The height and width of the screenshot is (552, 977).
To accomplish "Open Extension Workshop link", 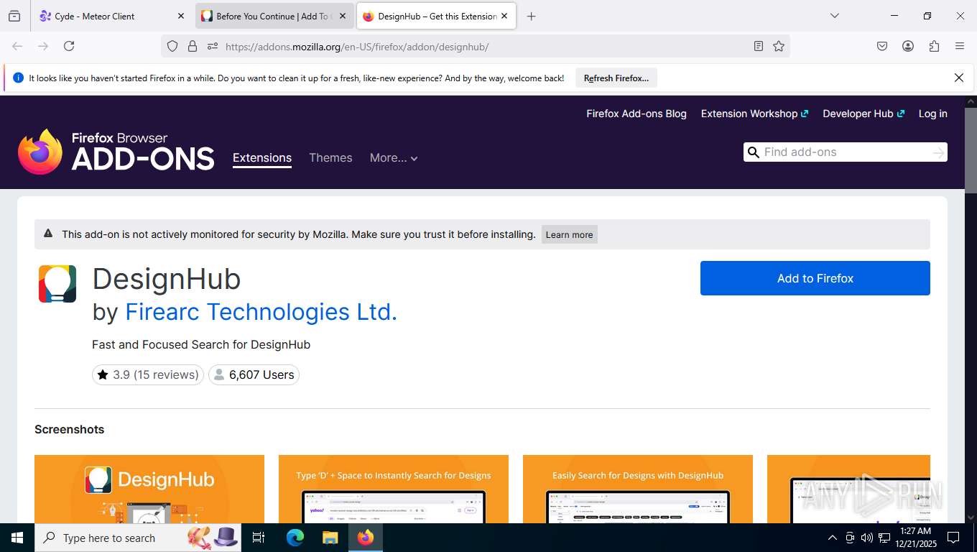I will pos(754,114).
